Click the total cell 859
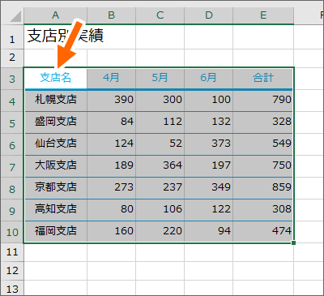 tap(263, 188)
